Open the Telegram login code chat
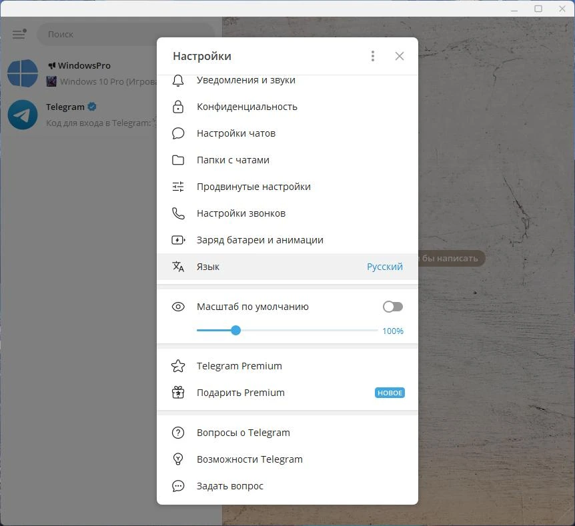 coord(79,115)
